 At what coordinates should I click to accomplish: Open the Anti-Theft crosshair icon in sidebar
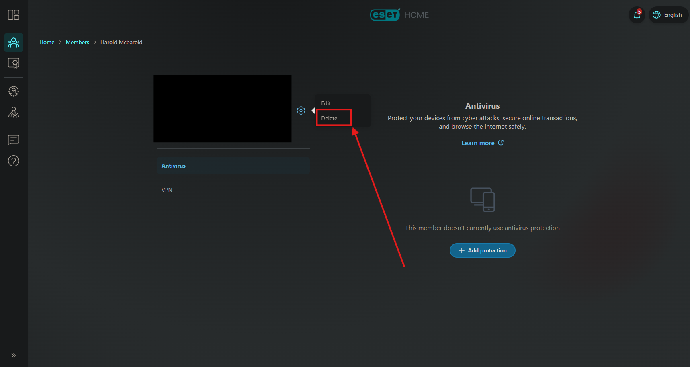click(14, 91)
